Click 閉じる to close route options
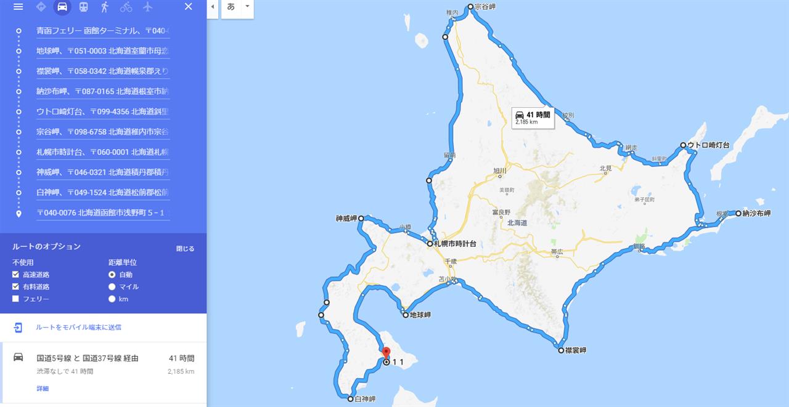The width and height of the screenshot is (789, 407). pos(185,249)
